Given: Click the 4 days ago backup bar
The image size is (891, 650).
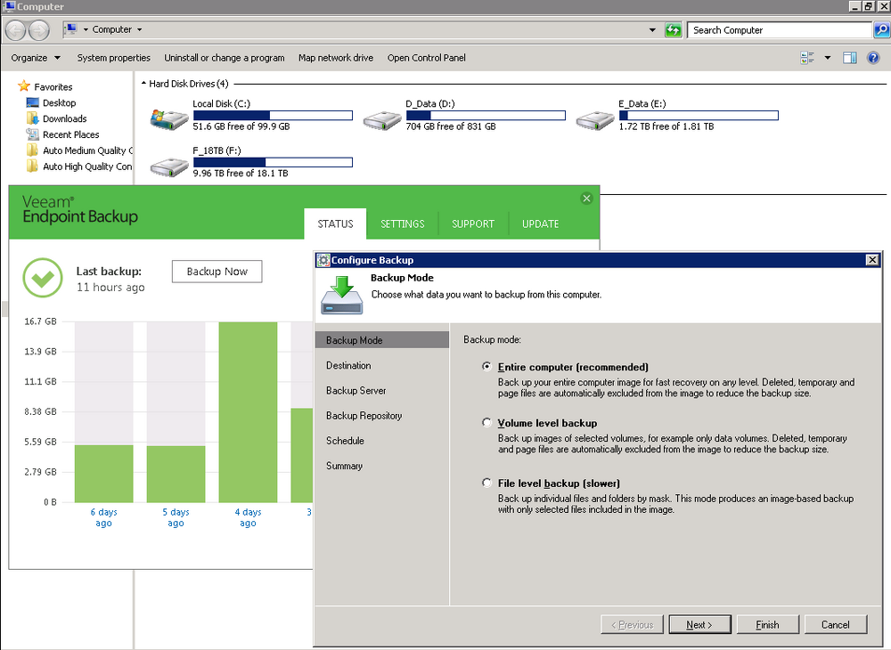Looking at the screenshot, I should 248,412.
